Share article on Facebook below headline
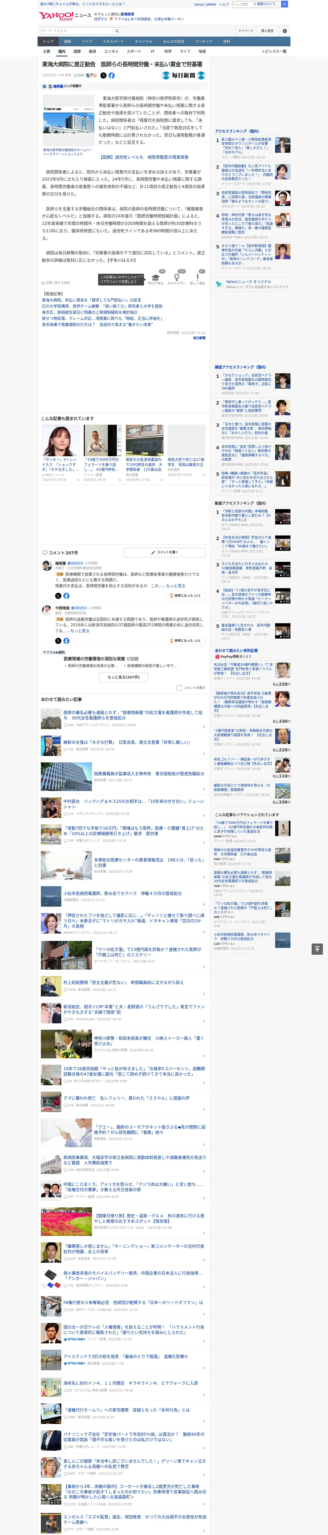Image resolution: width=328 pixels, height=1535 pixels. (111, 76)
